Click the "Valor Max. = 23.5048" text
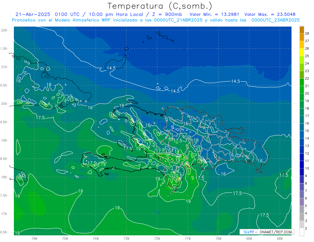314x242 pixels. tap(270, 14)
